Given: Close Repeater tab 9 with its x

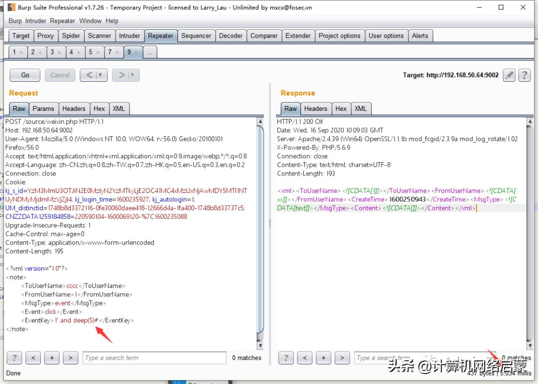Looking at the screenshot, I should point(136,52).
